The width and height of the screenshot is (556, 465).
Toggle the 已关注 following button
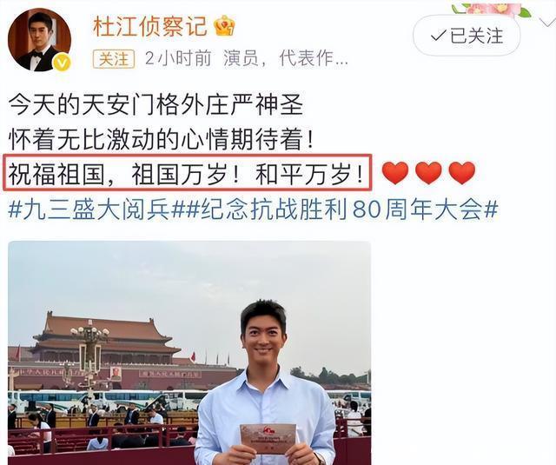pyautogui.click(x=467, y=36)
